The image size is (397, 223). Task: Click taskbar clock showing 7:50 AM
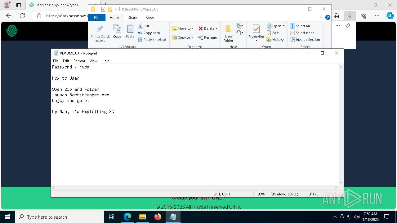[x=371, y=217]
